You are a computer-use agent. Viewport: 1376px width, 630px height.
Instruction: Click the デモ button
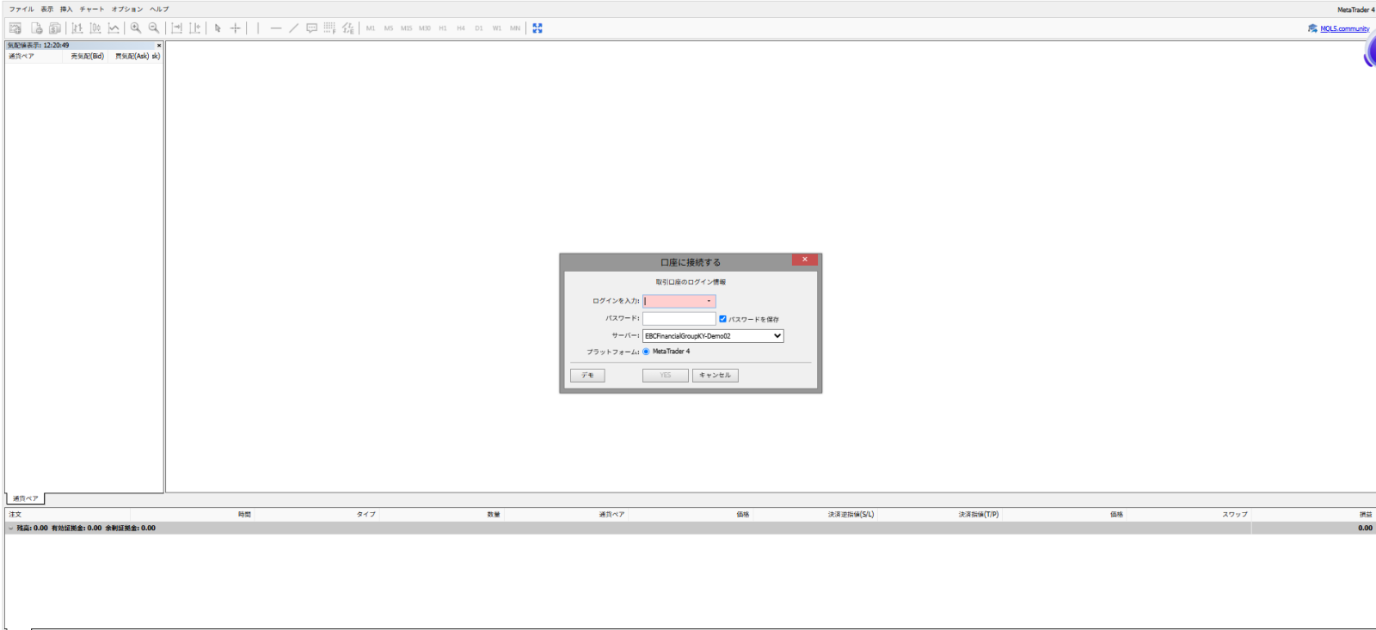587,376
